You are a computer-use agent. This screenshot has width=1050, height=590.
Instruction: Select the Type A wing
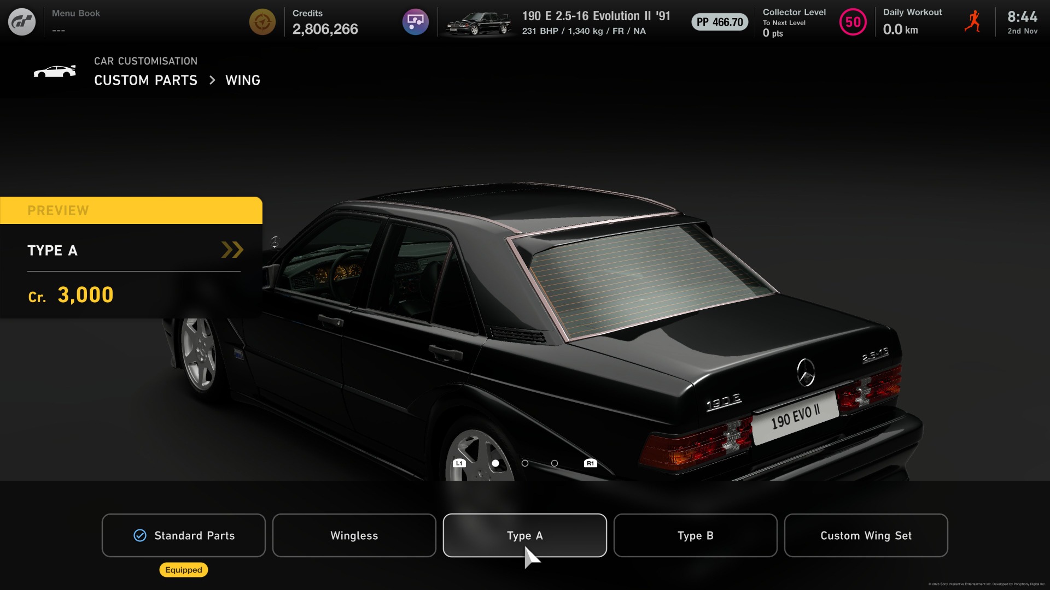[525, 535]
